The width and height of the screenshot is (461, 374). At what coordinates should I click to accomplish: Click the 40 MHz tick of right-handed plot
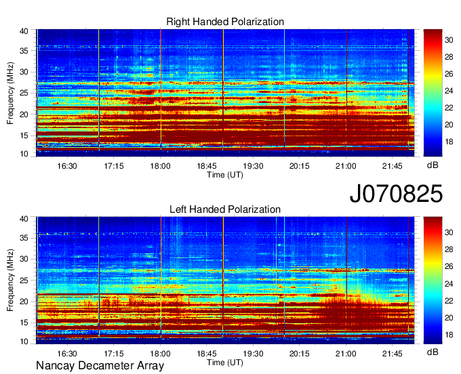tap(24, 31)
